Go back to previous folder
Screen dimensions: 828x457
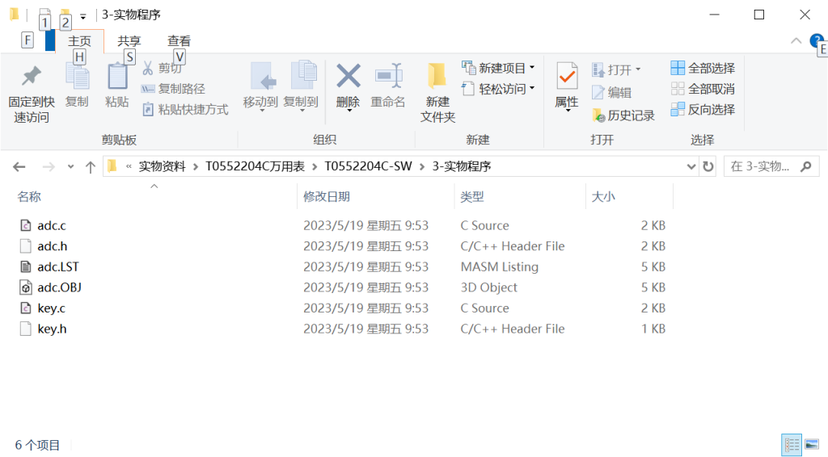[19, 166]
